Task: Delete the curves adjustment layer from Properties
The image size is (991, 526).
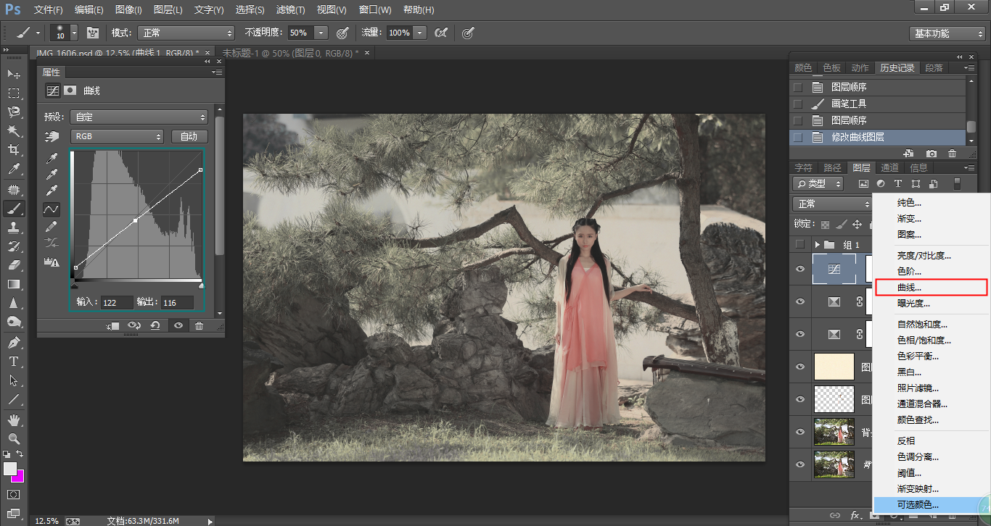Action: click(x=199, y=326)
